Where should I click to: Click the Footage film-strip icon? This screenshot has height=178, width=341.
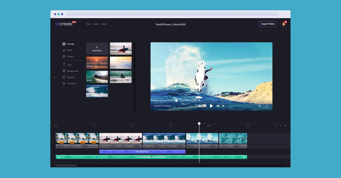[64, 44]
